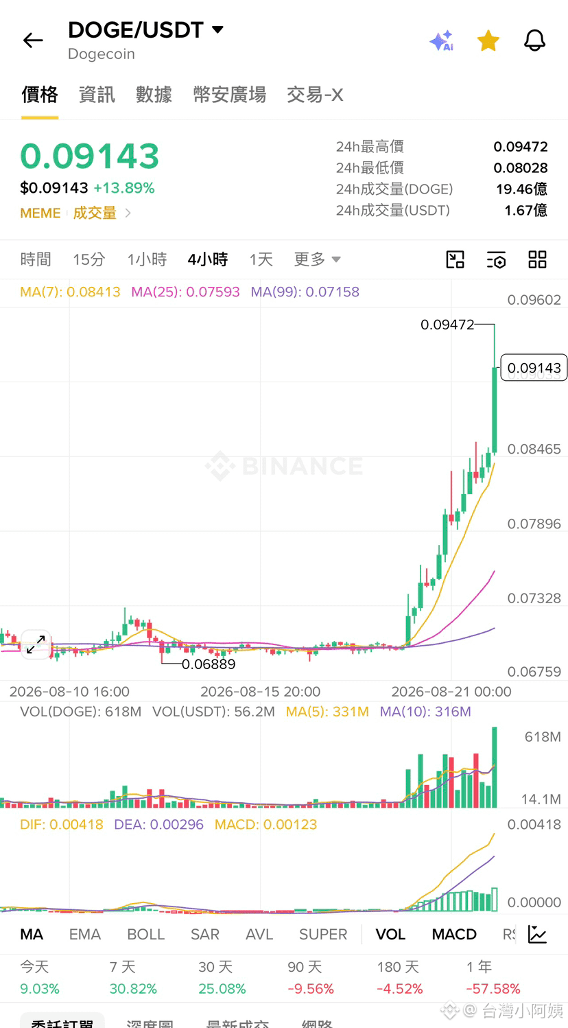This screenshot has height=1028, width=568.
Task: Switch to 價格 tab
Action: pyautogui.click(x=40, y=95)
